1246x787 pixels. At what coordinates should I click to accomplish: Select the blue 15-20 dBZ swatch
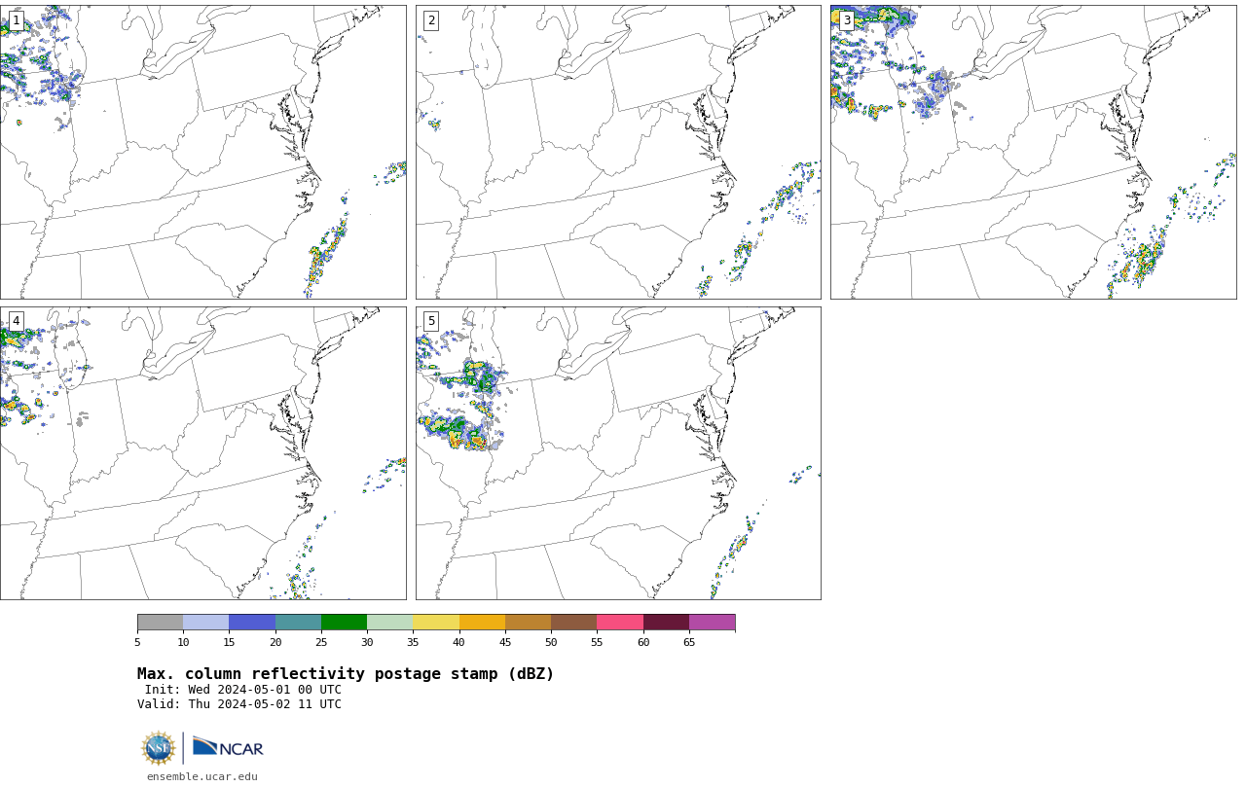click(x=252, y=623)
